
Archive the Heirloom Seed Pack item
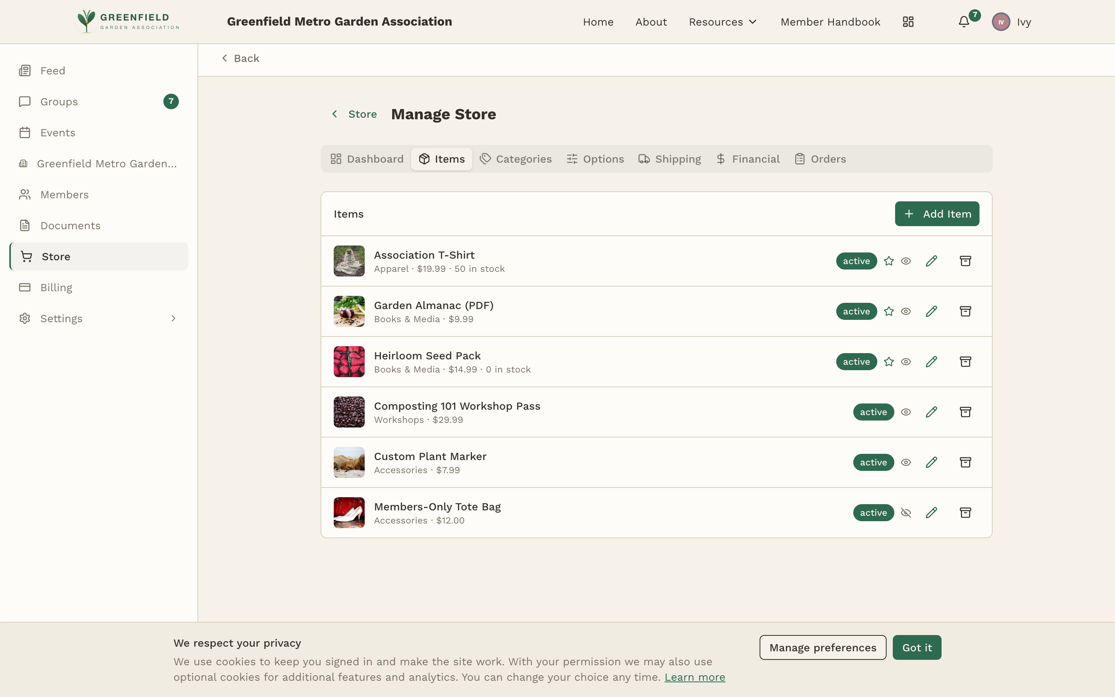click(x=965, y=361)
